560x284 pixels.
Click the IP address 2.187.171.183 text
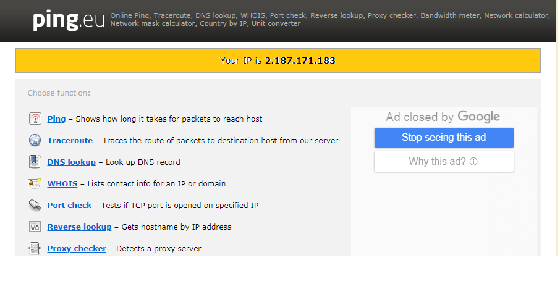pyautogui.click(x=300, y=61)
